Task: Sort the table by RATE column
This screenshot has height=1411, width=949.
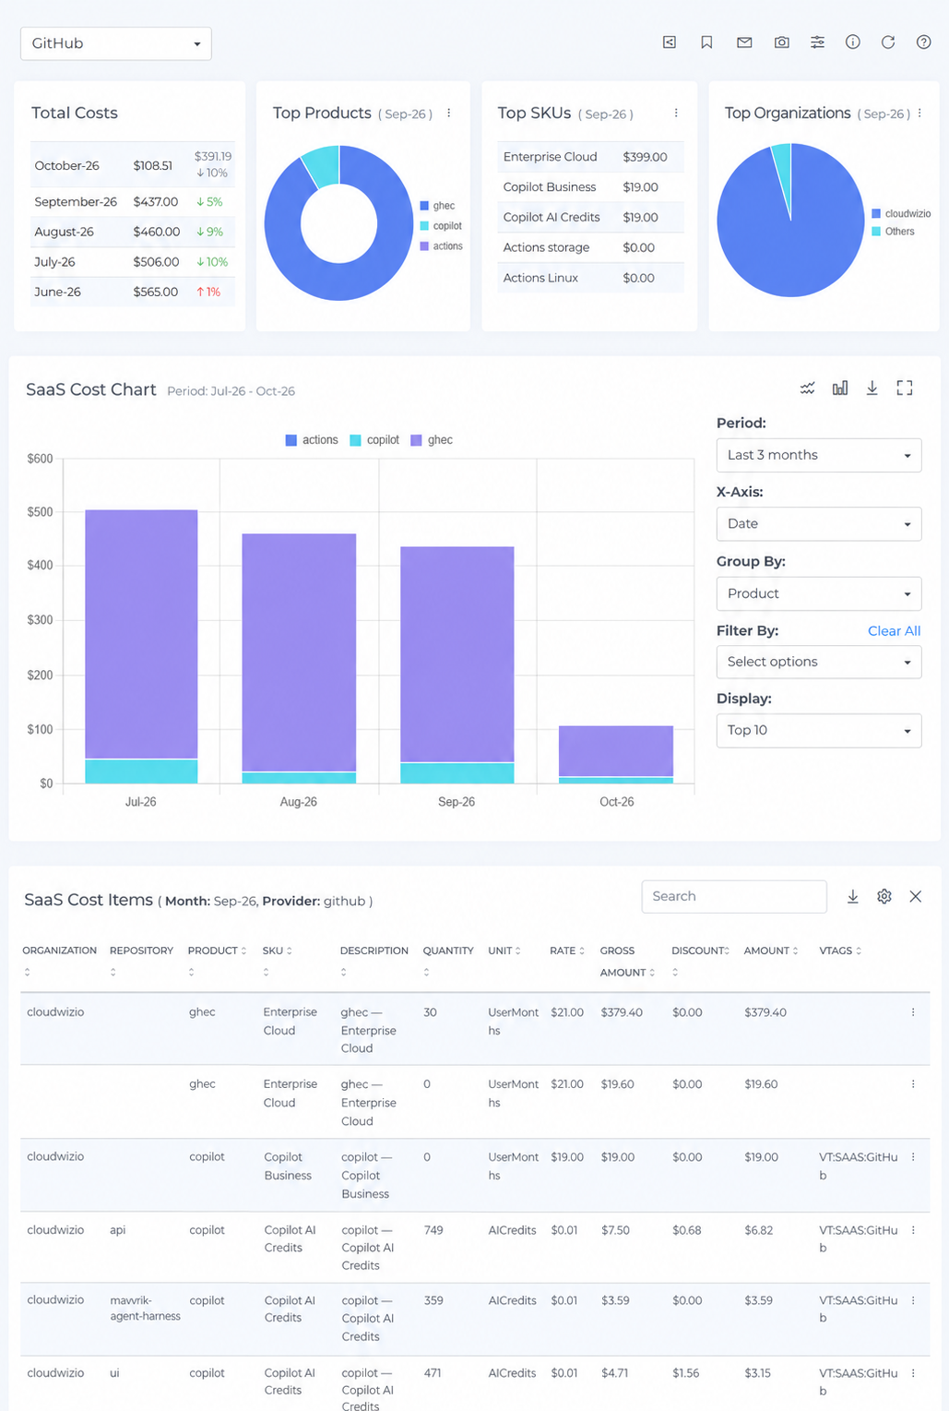Action: click(x=567, y=951)
